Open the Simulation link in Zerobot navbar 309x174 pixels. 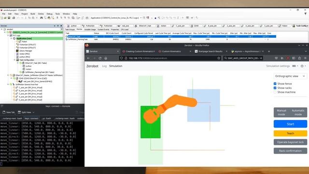116,66
